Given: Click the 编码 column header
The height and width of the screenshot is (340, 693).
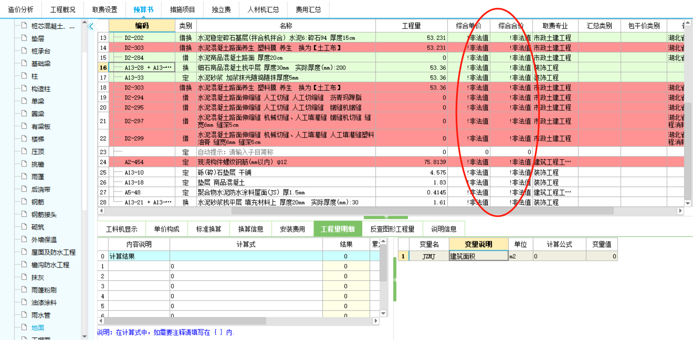Looking at the screenshot, I should point(142,26).
